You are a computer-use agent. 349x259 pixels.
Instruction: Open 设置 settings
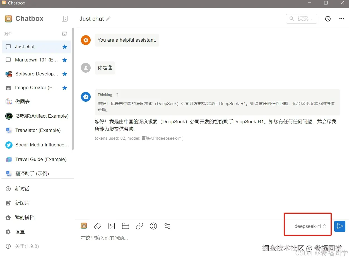pyautogui.click(x=37, y=232)
